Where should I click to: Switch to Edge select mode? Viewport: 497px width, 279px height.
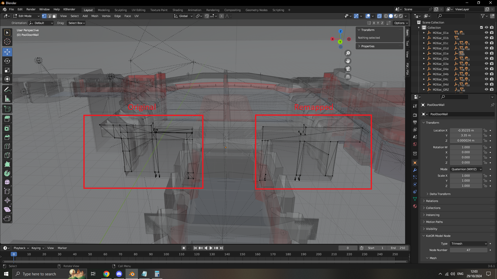[49, 16]
